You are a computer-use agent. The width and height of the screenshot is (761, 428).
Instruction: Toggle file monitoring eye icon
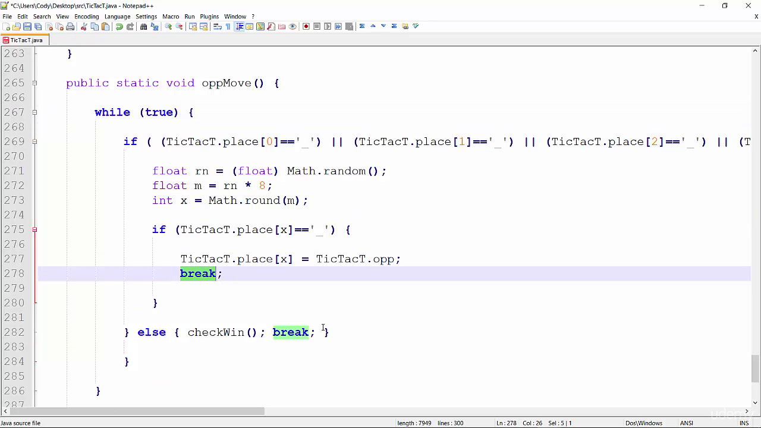pos(293,26)
